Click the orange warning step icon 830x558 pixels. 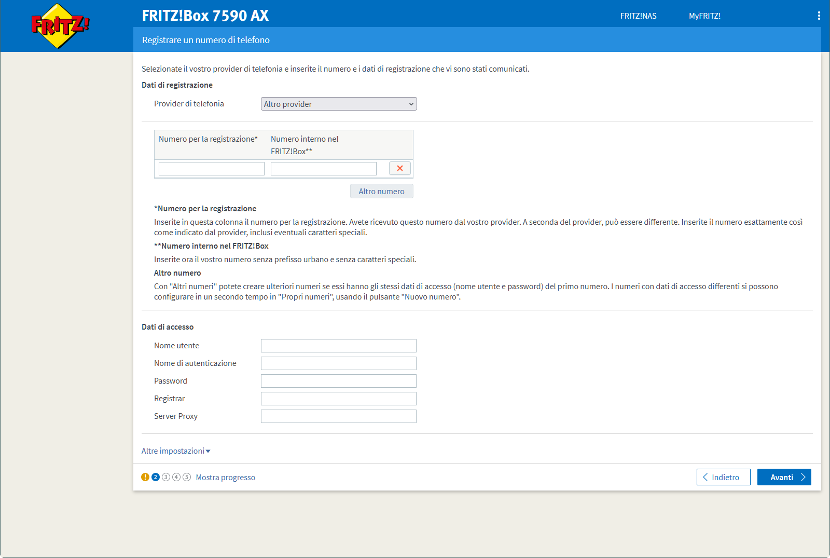(145, 477)
